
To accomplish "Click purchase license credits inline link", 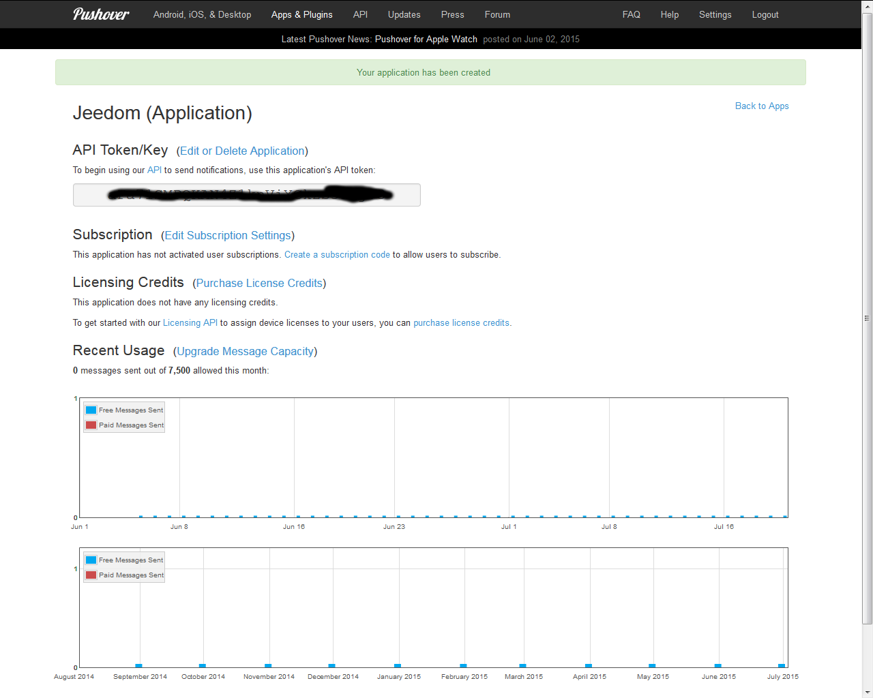I will tap(461, 322).
